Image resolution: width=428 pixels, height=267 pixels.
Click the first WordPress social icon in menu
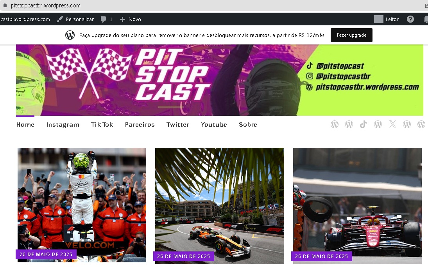pyautogui.click(x=334, y=124)
